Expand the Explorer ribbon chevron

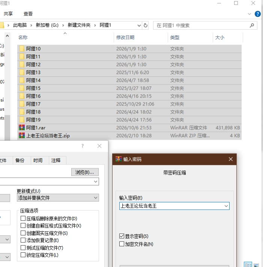coord(249,14)
